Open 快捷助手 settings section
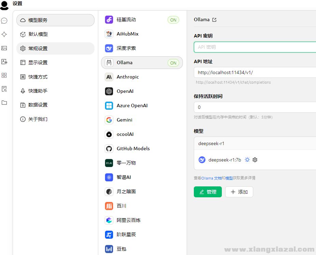Screen dimensions: 316x255 coord(55,91)
